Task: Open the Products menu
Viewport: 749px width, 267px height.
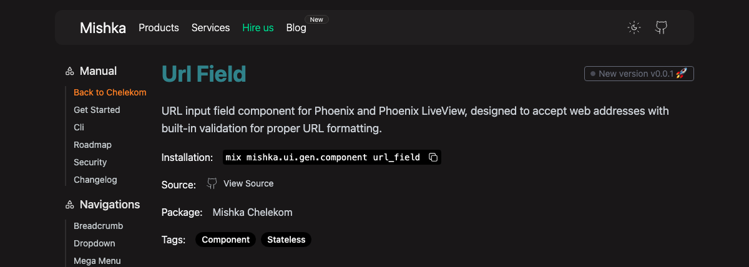Action: point(159,27)
